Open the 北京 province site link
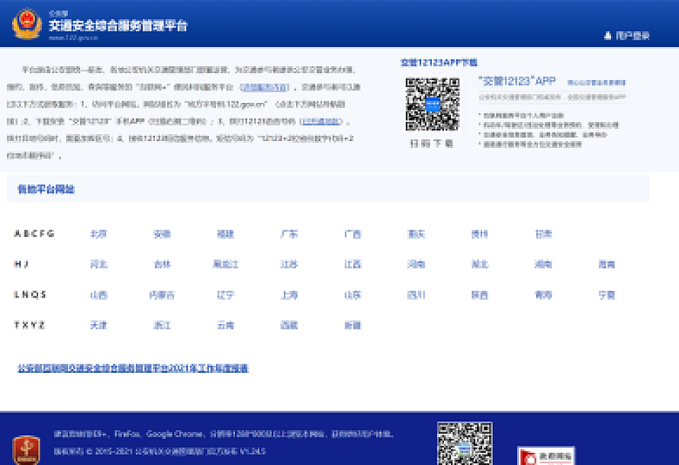The height and width of the screenshot is (465, 679). click(98, 234)
